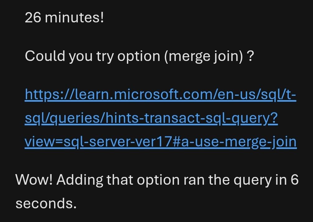Image resolution: width=313 pixels, height=222 pixels.
Task: Click the '26 minutes!' text
Action: (x=64, y=17)
